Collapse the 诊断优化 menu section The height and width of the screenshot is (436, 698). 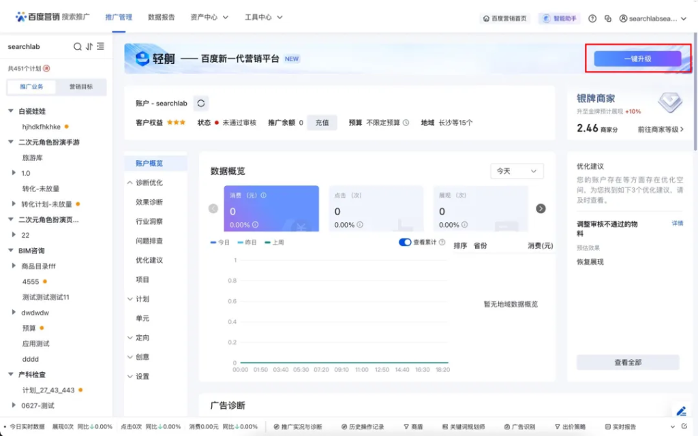pos(130,183)
